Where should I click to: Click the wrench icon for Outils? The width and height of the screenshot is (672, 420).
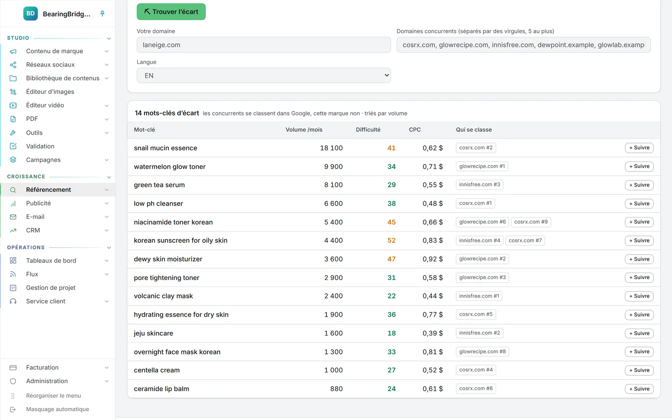coord(13,133)
